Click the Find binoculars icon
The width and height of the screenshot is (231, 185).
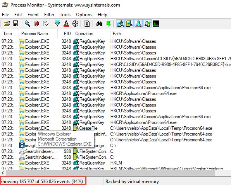point(99,24)
